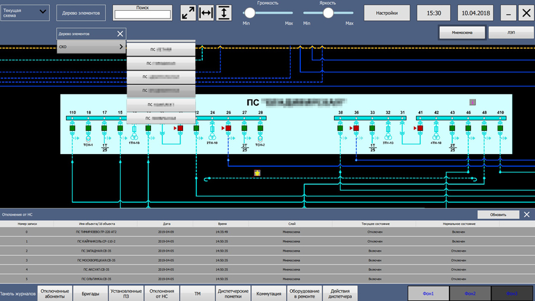This screenshot has width=535, height=301.
Task: Switch background to Фон1
Action: point(428,293)
